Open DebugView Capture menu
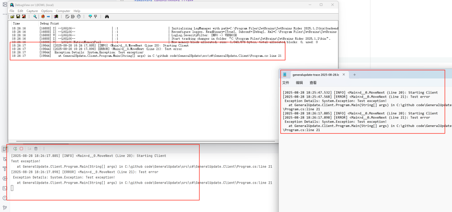 click(x=32, y=11)
